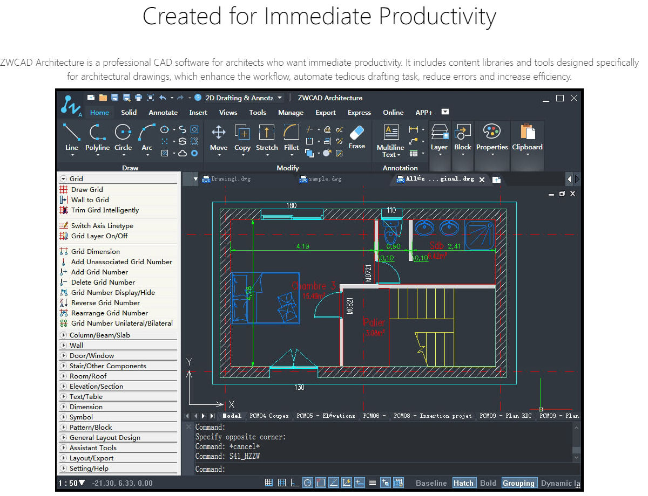Select the Erase tool
Image resolution: width=648 pixels, height=496 pixels.
tap(357, 136)
